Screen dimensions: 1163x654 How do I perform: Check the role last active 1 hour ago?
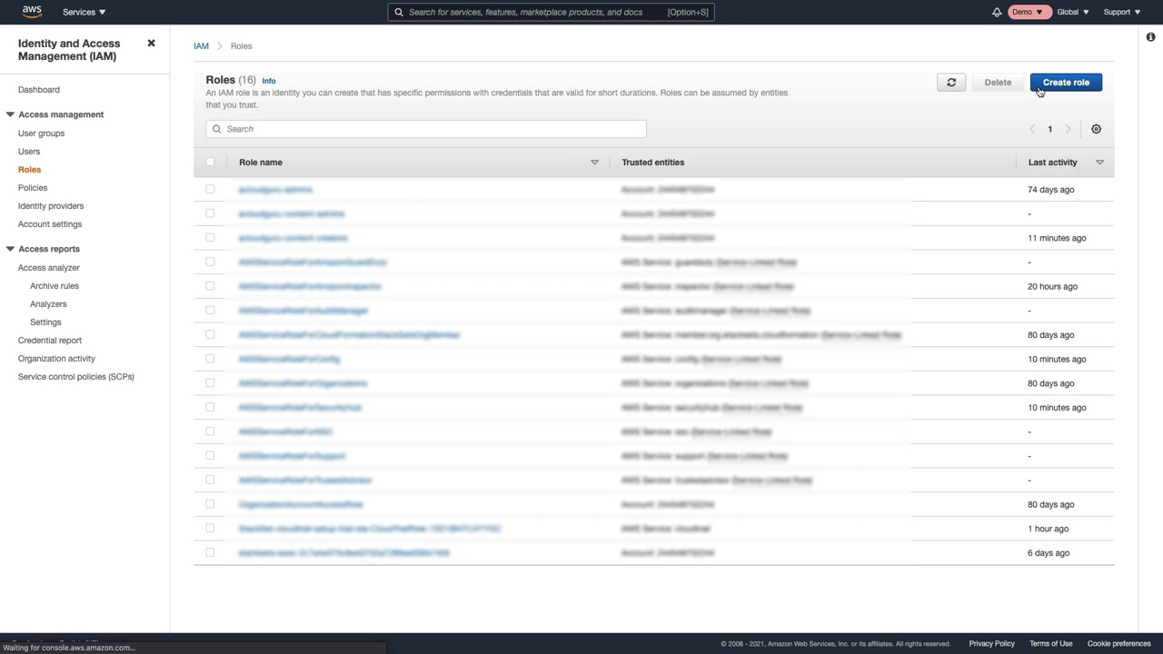click(x=210, y=529)
